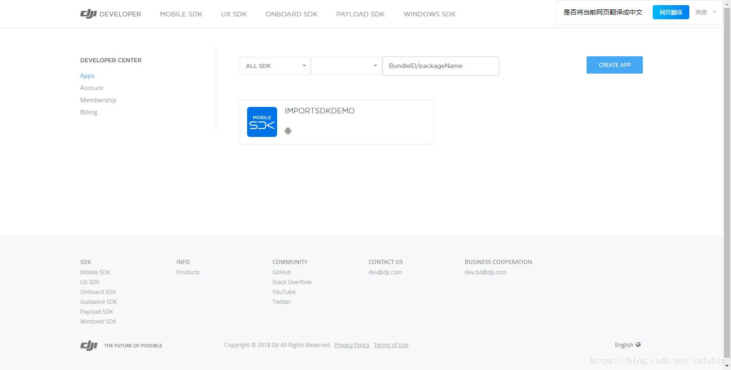The width and height of the screenshot is (731, 370).
Task: Open MOBILE SDK in top navigation
Action: (181, 14)
